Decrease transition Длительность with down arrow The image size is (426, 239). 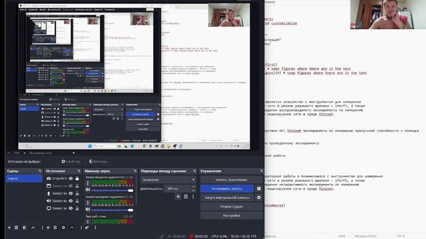point(193,191)
